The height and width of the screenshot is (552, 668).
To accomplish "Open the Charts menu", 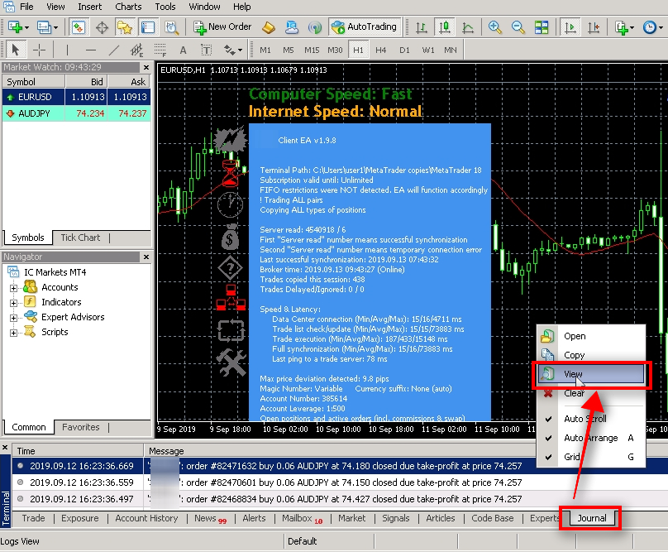I will pyautogui.click(x=128, y=7).
